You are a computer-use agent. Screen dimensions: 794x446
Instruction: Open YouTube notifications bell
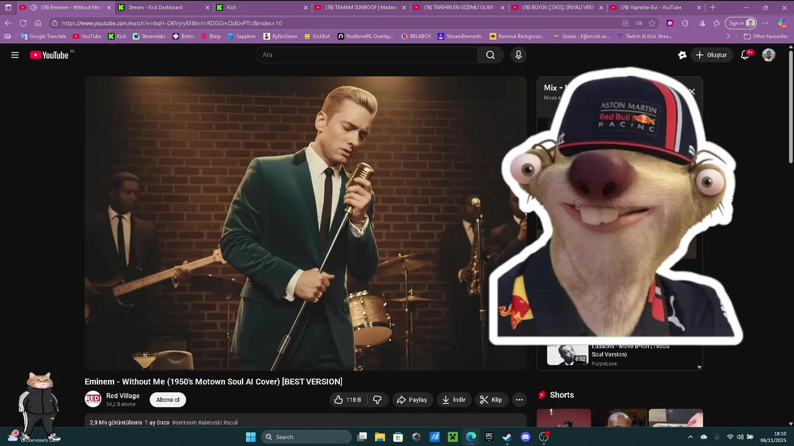(x=746, y=55)
